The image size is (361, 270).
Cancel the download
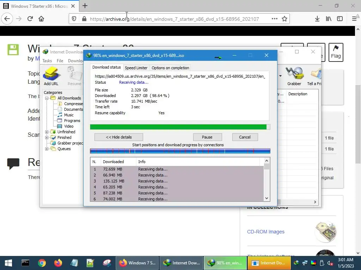coord(245,137)
